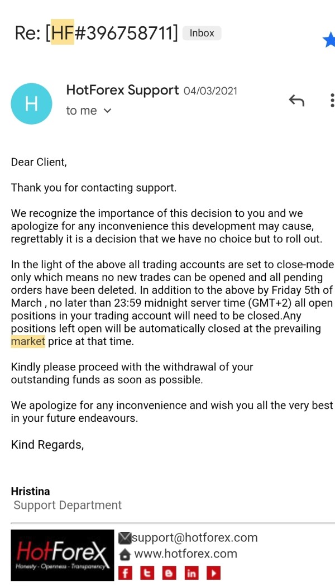
Task: Star this HotForex email
Action: pos(329,40)
